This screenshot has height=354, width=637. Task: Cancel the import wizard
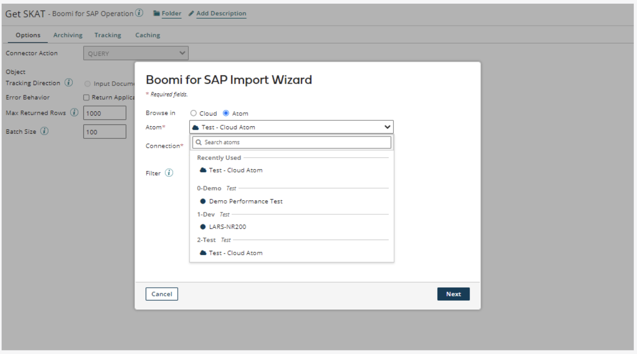[162, 294]
